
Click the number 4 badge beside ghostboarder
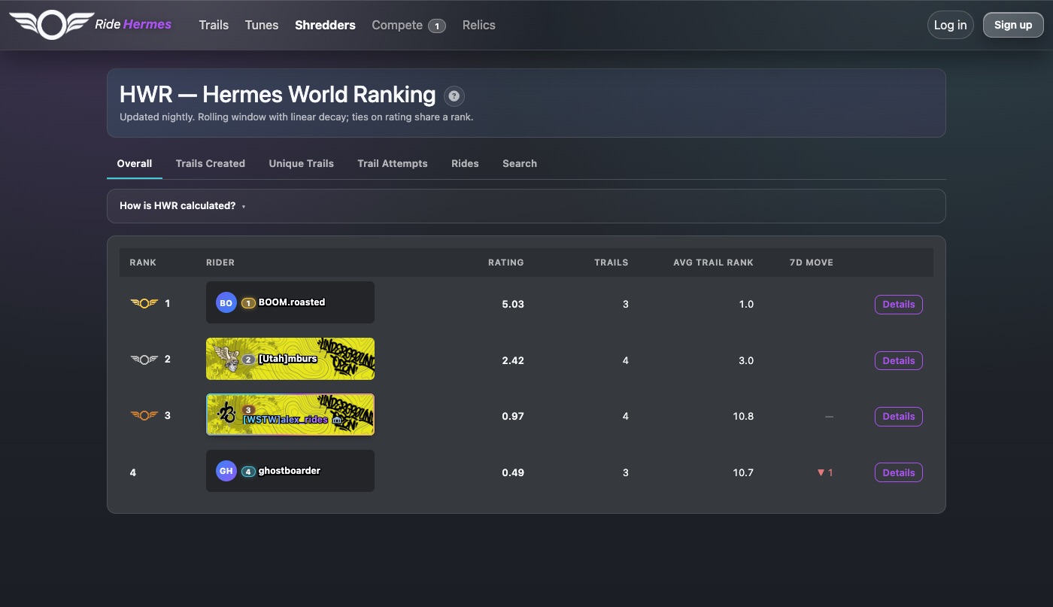(249, 472)
